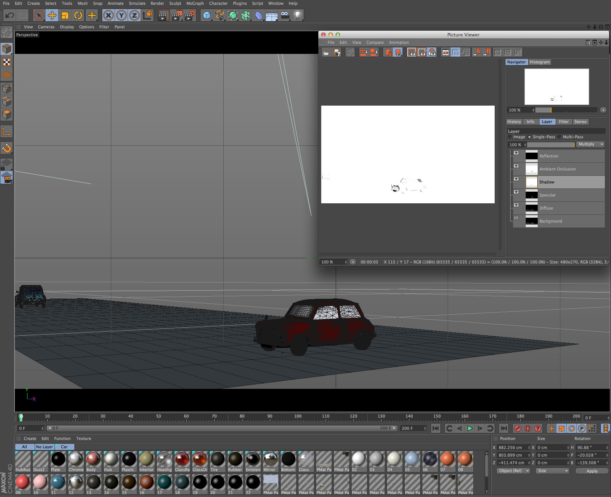Click the X position input field
611x497 pixels.
coord(512,447)
